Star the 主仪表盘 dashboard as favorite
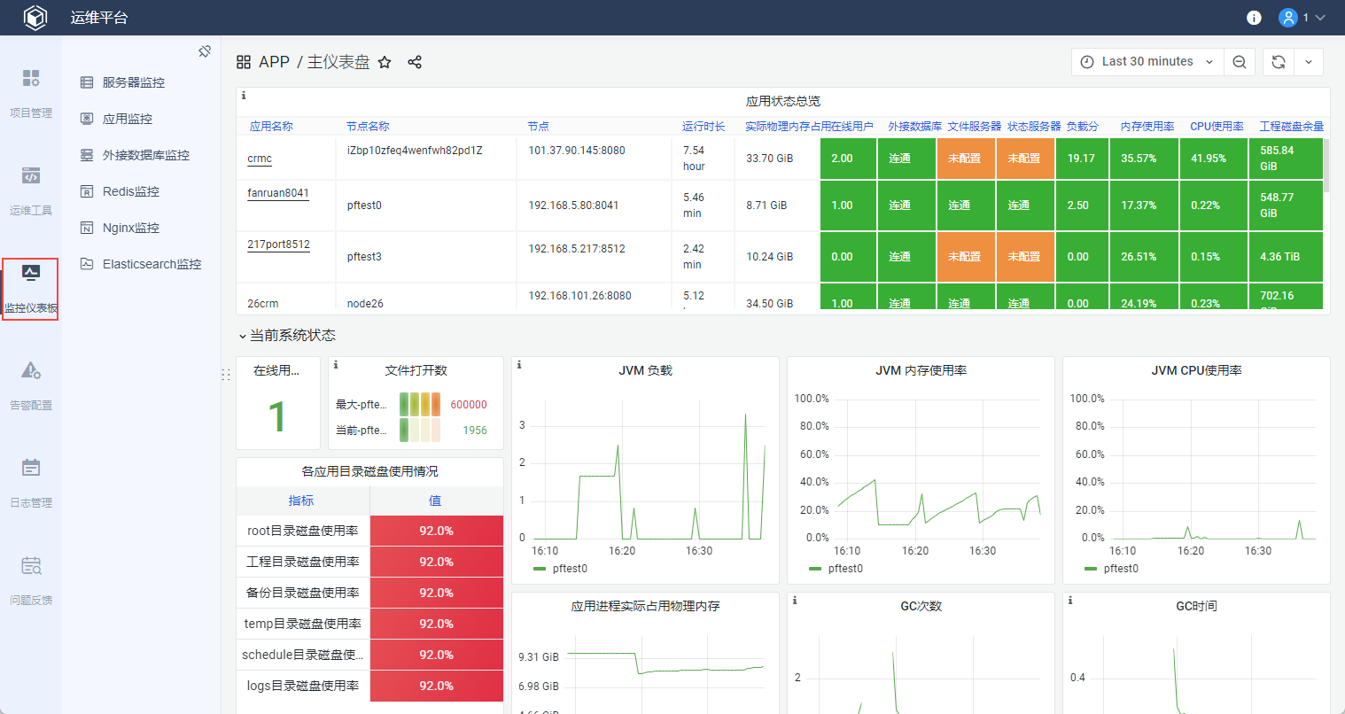 385,62
